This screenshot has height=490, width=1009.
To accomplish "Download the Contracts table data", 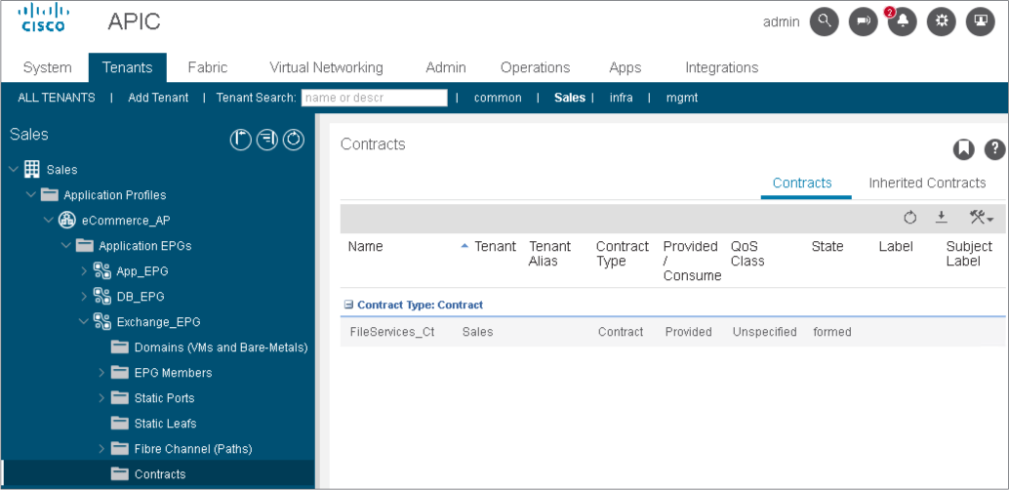I will pyautogui.click(x=941, y=218).
